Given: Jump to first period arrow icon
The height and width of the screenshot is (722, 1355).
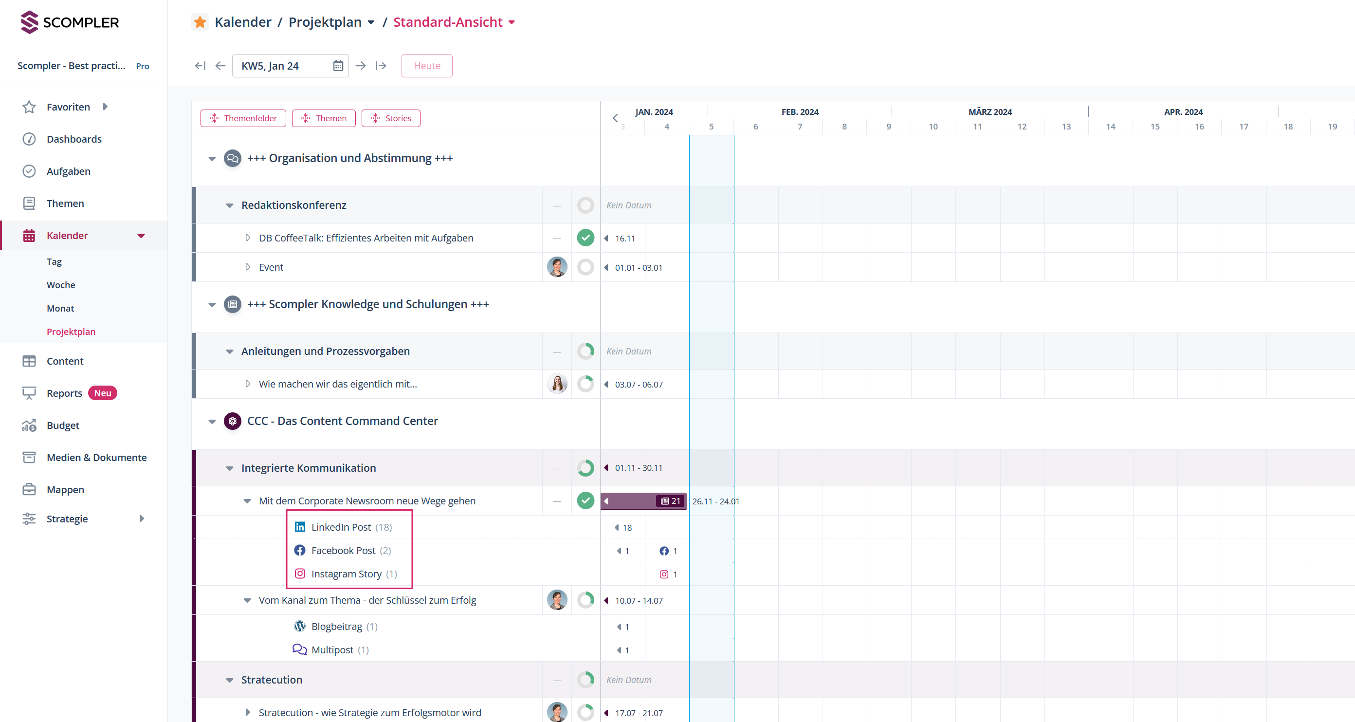Looking at the screenshot, I should [200, 66].
